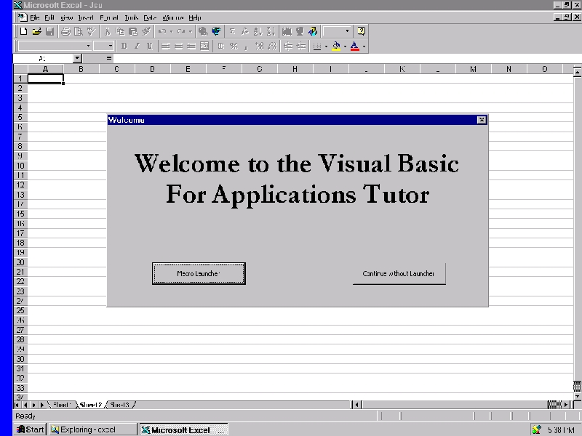Close the Welcome dialog
The height and width of the screenshot is (436, 582).
pyautogui.click(x=482, y=120)
